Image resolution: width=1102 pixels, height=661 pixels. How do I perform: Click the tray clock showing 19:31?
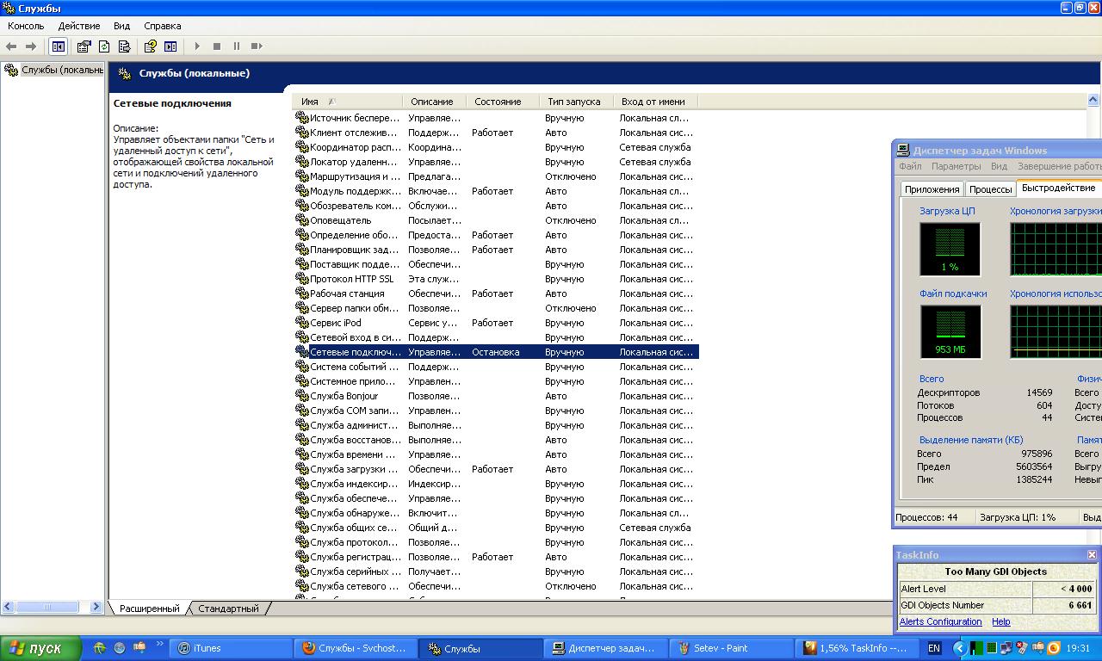click(1077, 648)
